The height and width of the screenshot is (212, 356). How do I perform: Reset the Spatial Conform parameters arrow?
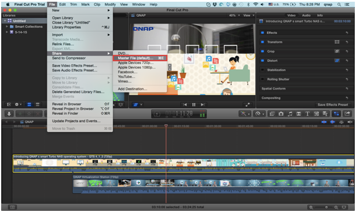[347, 88]
